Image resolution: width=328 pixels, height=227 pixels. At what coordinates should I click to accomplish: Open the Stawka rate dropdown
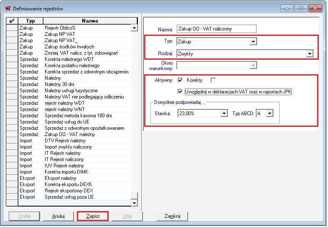click(x=224, y=113)
